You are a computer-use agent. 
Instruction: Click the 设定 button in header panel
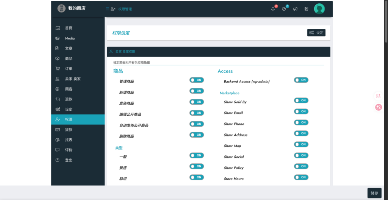coord(316,33)
